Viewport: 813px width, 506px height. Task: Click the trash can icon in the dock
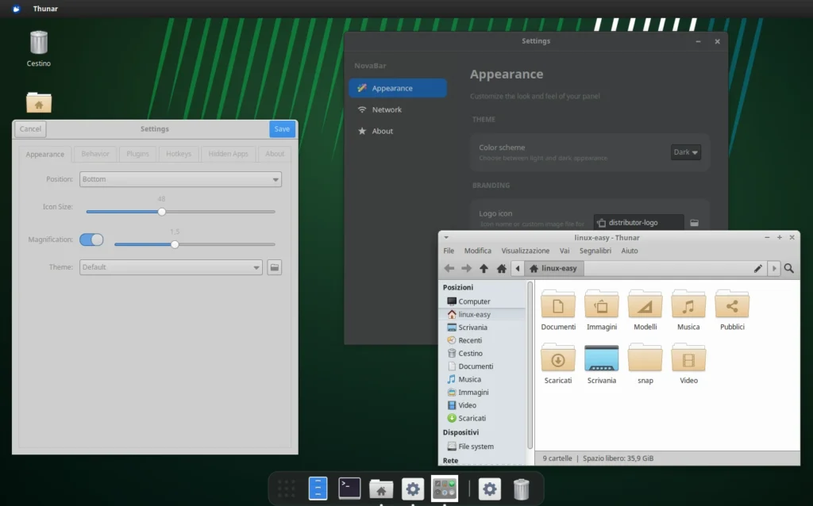[521, 489]
